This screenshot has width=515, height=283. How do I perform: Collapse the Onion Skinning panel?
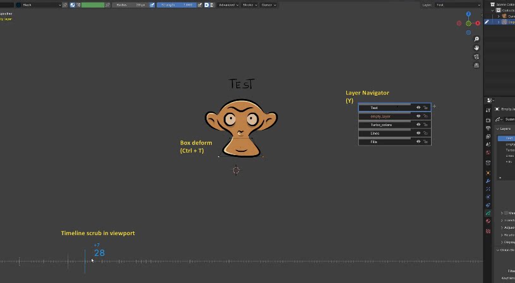498,250
